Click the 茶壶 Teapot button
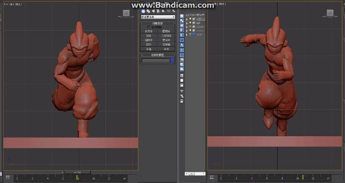The width and height of the screenshot is (345, 183). (x=149, y=49)
